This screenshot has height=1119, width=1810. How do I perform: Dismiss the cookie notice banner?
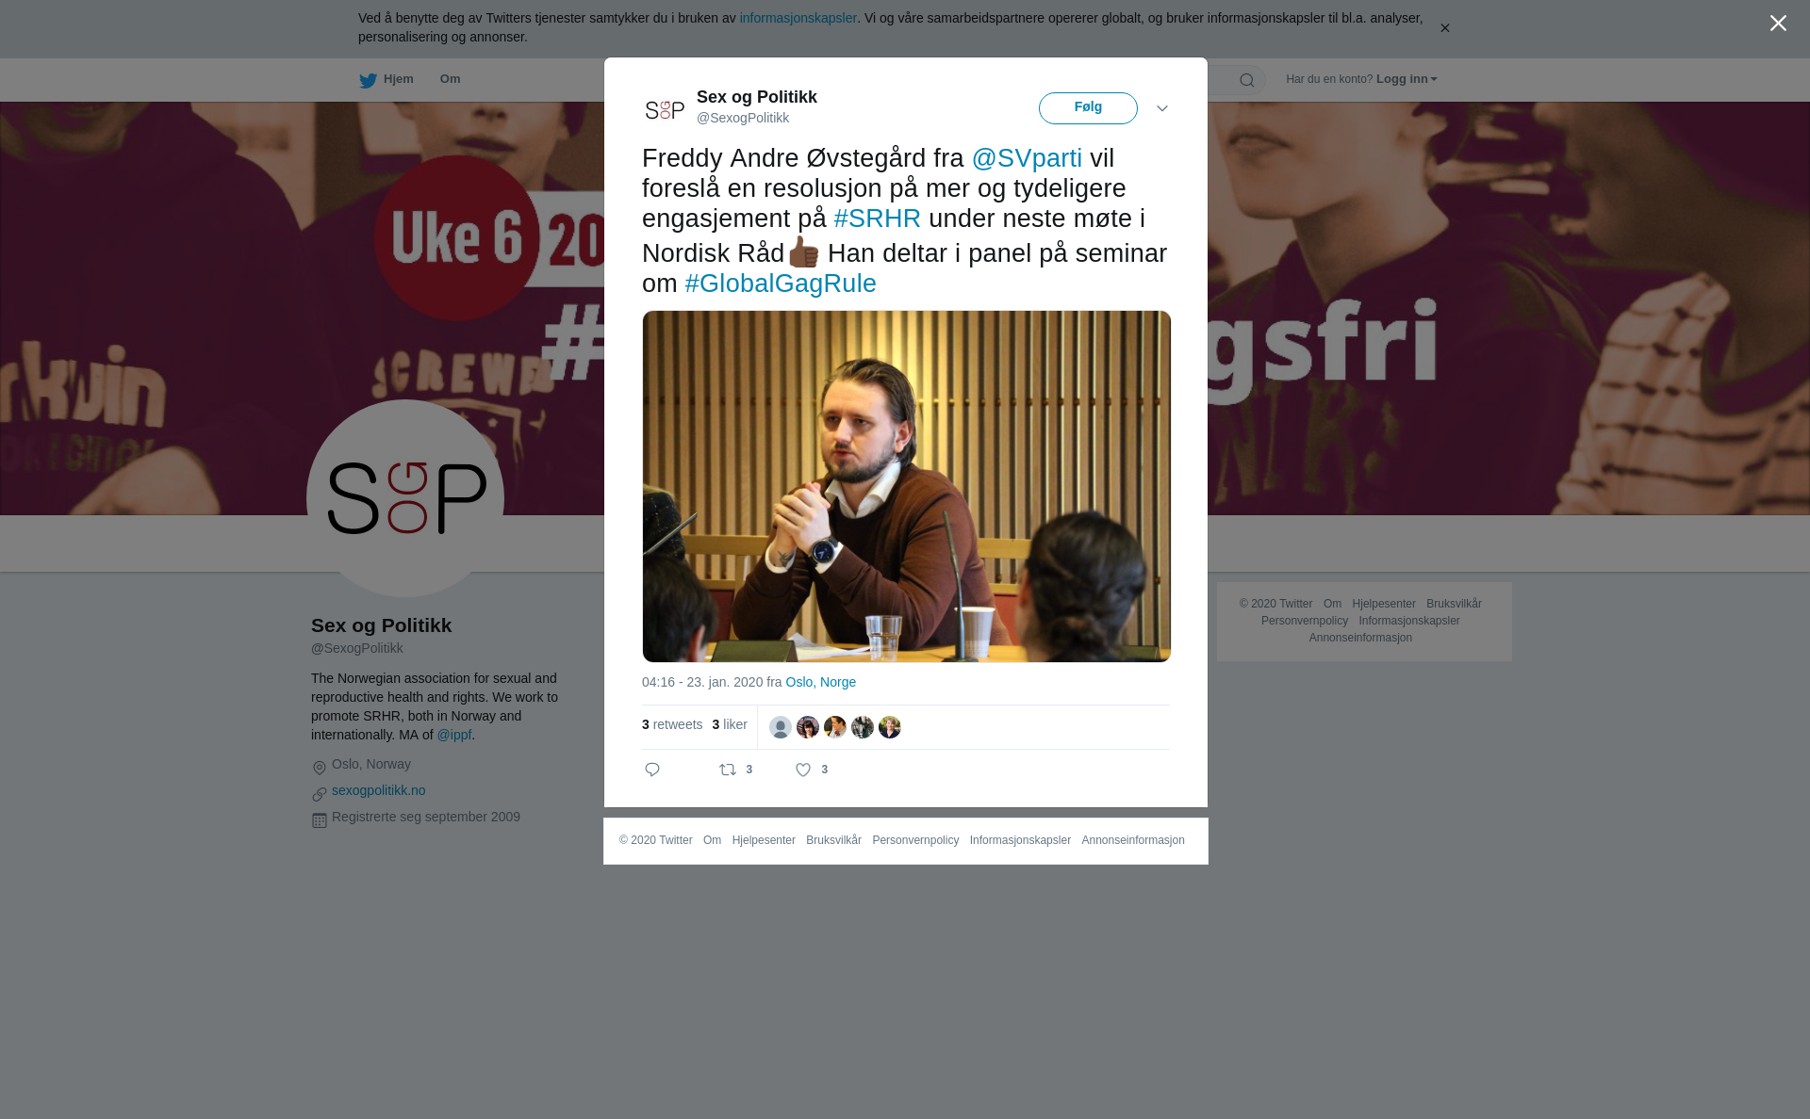tap(1444, 28)
